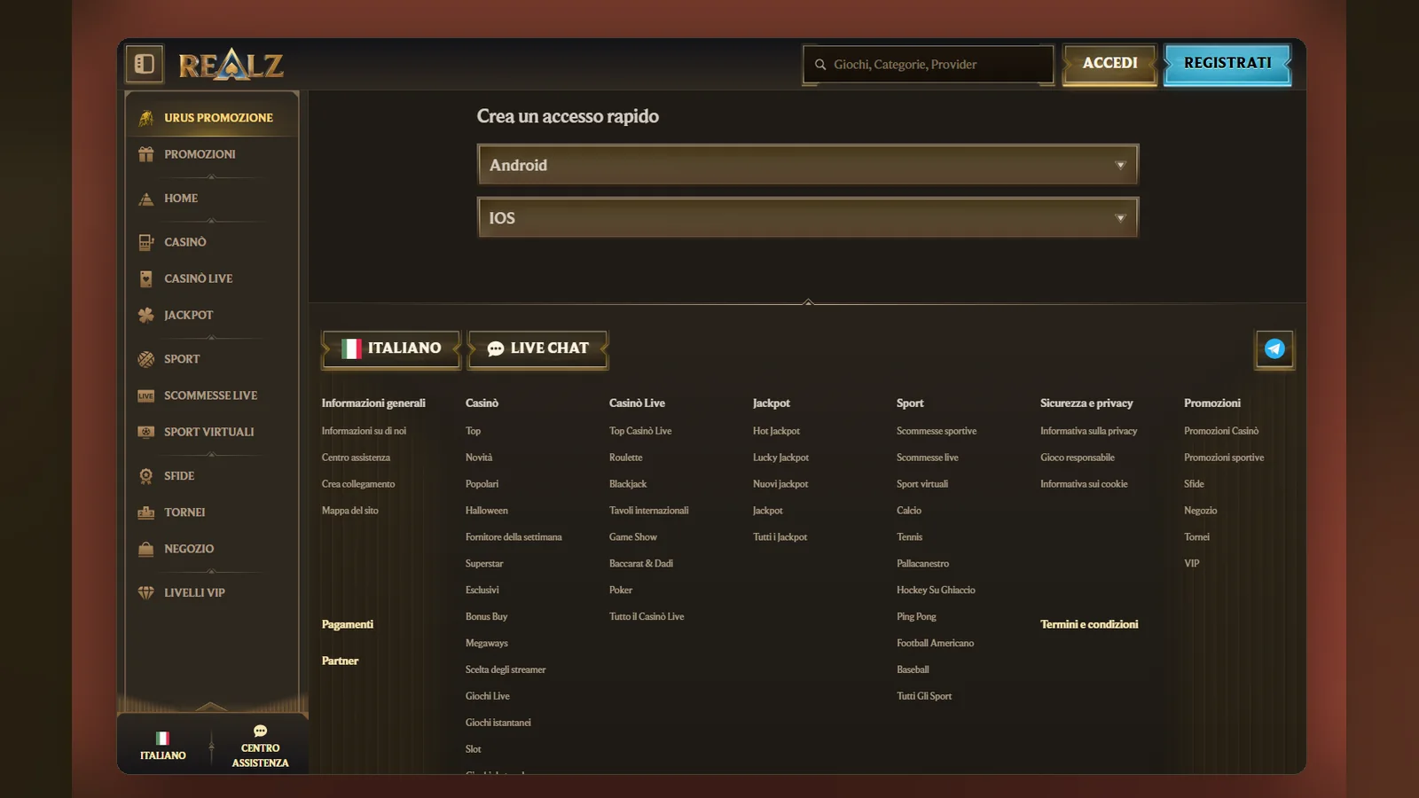Click the Livelli VIP diamond icon
Image resolution: width=1419 pixels, height=798 pixels.
tap(146, 592)
